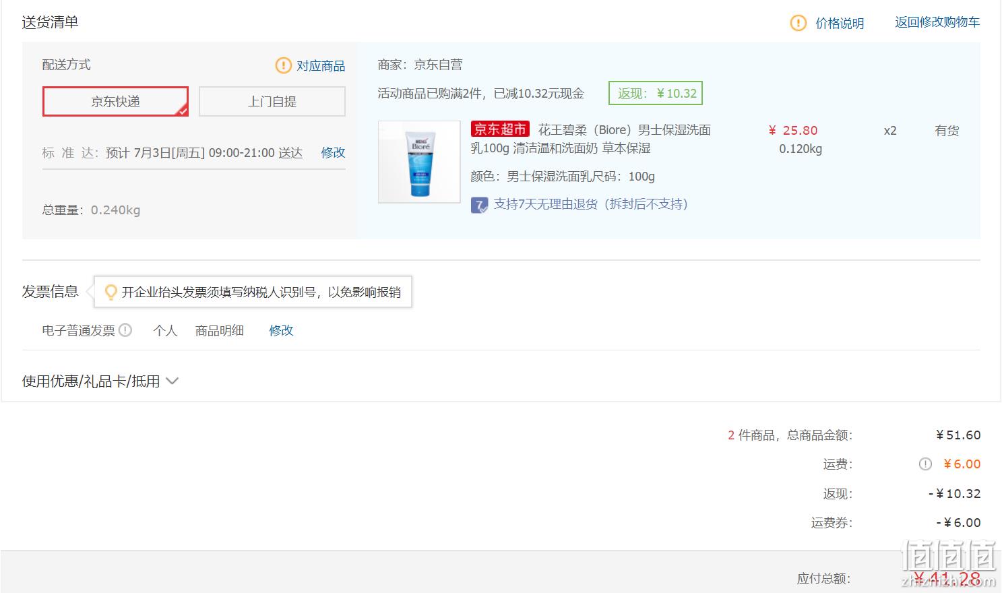1002x593 pixels.
Task: Open 对应商品 link
Action: (321, 65)
